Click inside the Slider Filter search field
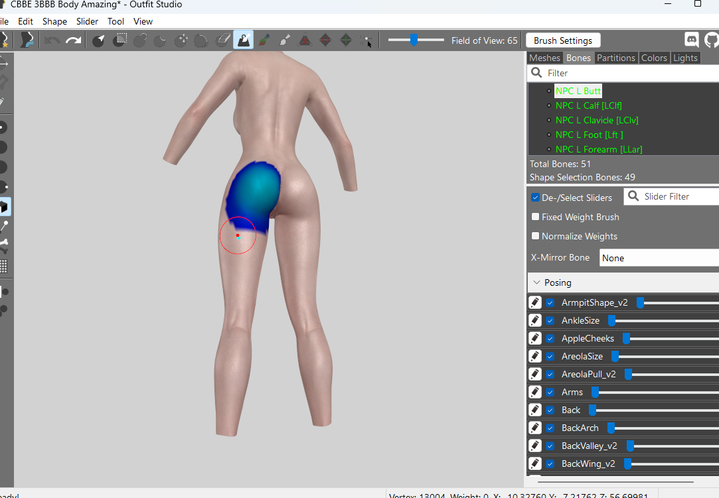 [x=671, y=196]
